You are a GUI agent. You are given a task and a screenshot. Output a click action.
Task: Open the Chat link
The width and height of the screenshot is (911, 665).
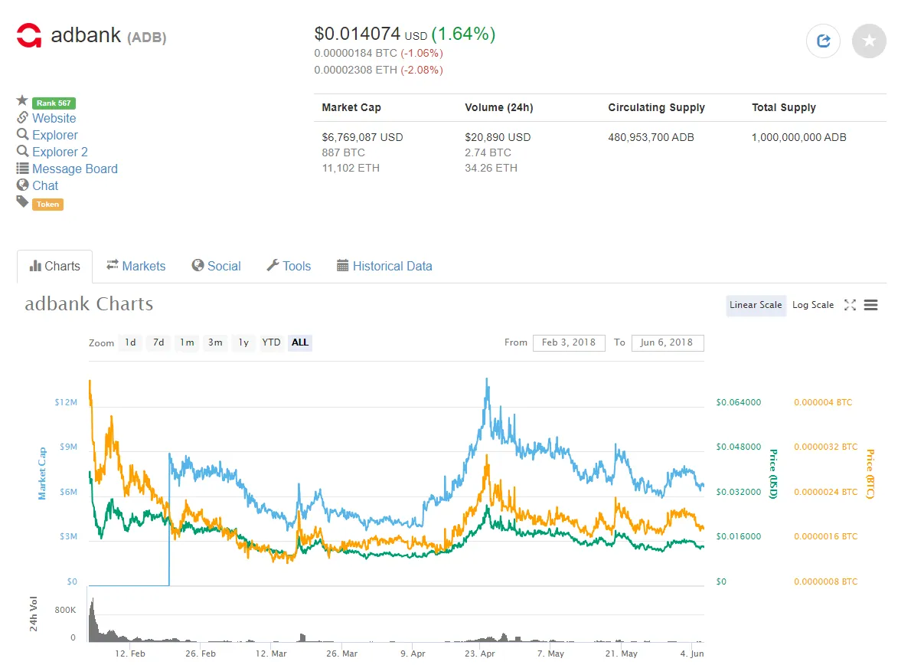45,185
